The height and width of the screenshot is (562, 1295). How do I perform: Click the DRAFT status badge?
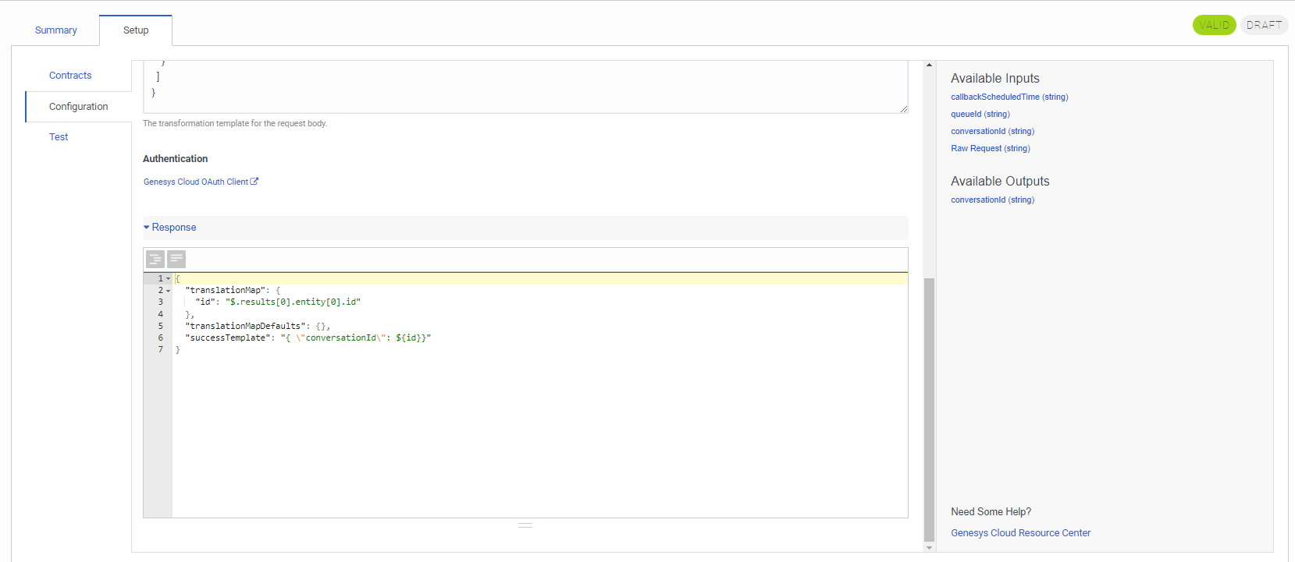(1264, 25)
